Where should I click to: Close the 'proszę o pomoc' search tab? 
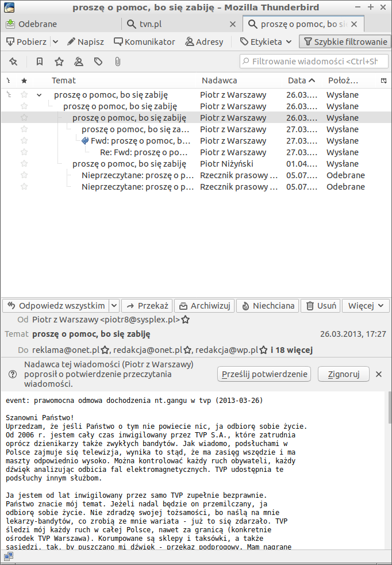point(354,24)
